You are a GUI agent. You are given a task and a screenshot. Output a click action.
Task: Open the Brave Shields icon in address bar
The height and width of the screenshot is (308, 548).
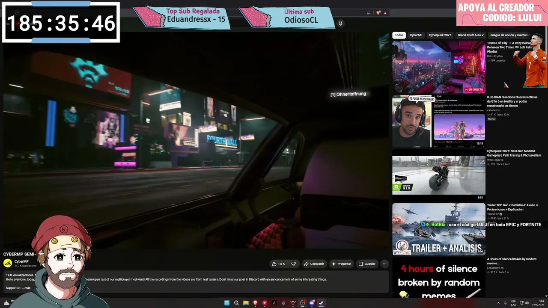[x=378, y=13]
